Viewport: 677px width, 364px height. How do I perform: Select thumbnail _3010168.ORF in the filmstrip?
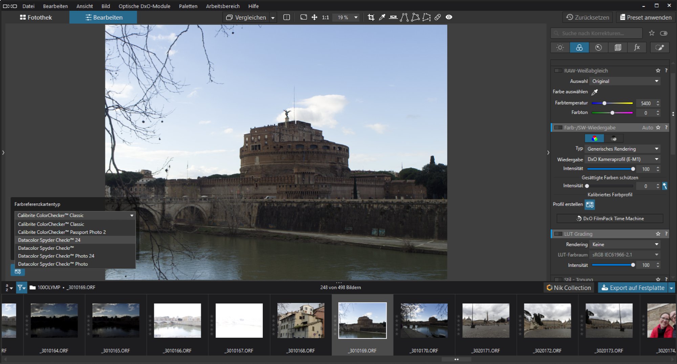(x=301, y=321)
